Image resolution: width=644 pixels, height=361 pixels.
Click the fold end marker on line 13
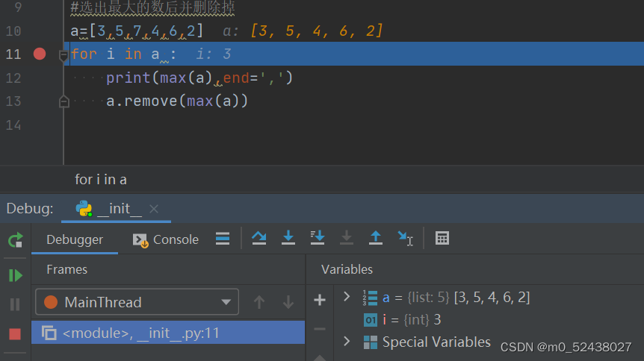tap(64, 101)
